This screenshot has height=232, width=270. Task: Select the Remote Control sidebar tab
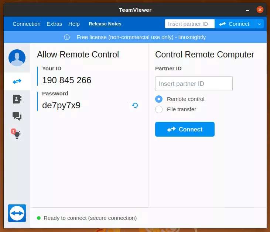(x=17, y=81)
